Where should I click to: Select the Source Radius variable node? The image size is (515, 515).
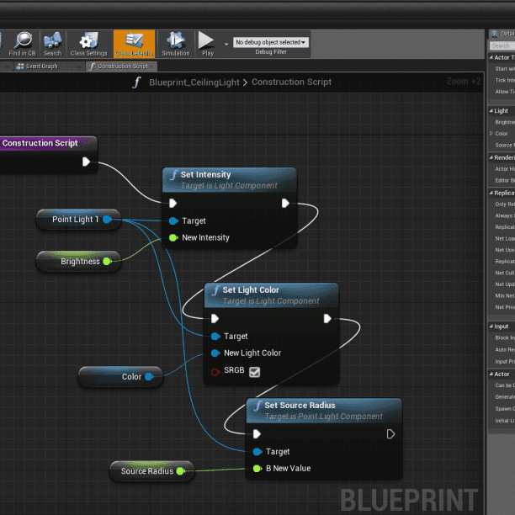pyautogui.click(x=151, y=471)
